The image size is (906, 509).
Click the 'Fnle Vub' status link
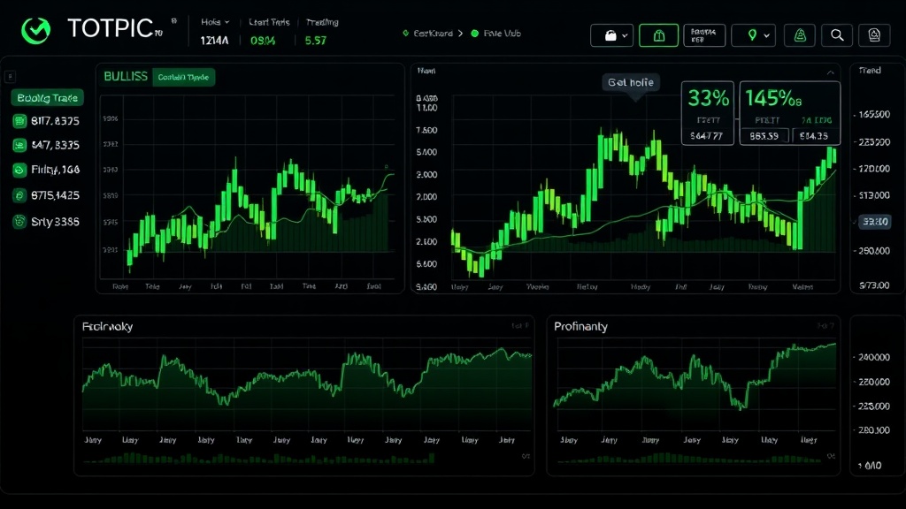(503, 34)
